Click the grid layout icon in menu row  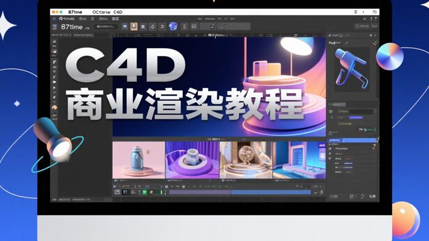pos(115,19)
